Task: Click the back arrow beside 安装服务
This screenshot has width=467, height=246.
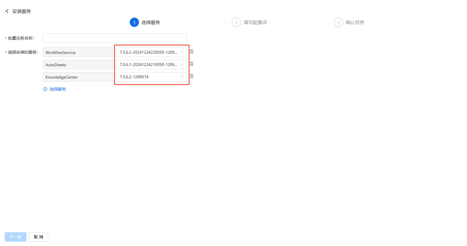Action: click(x=7, y=11)
